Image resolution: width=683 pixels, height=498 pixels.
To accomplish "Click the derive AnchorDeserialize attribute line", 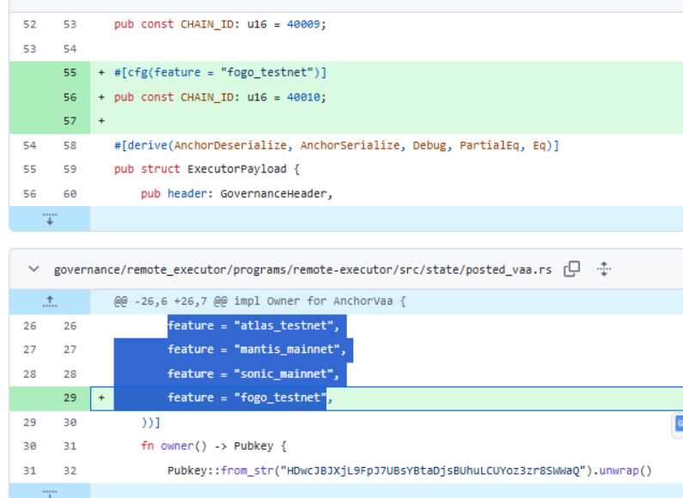I will click(x=336, y=145).
